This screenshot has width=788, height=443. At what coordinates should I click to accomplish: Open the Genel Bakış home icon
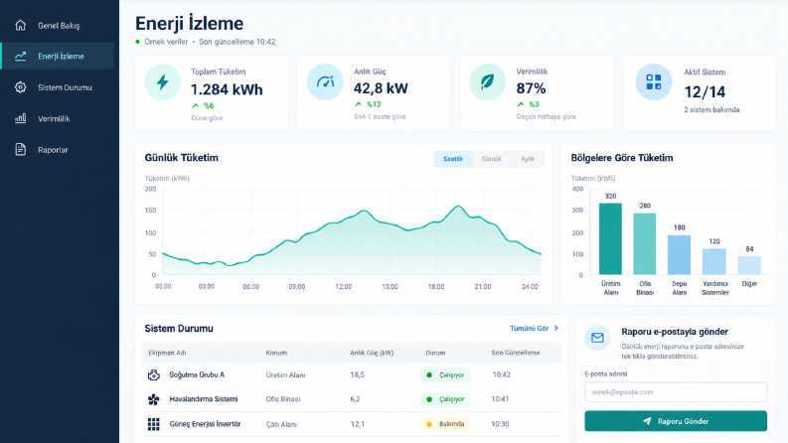pyautogui.click(x=20, y=25)
